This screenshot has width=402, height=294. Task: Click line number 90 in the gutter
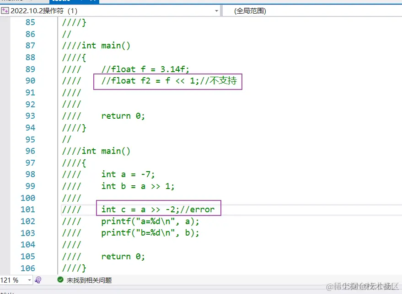tap(30, 81)
